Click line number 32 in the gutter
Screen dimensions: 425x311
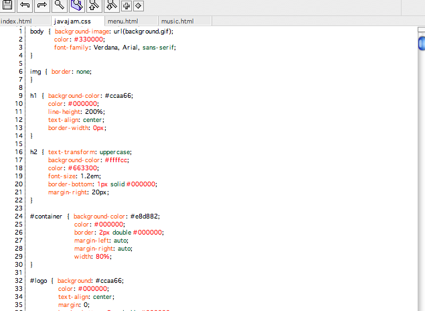pyautogui.click(x=19, y=281)
